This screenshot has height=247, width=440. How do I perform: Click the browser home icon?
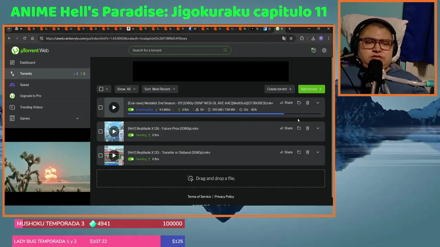point(32,38)
